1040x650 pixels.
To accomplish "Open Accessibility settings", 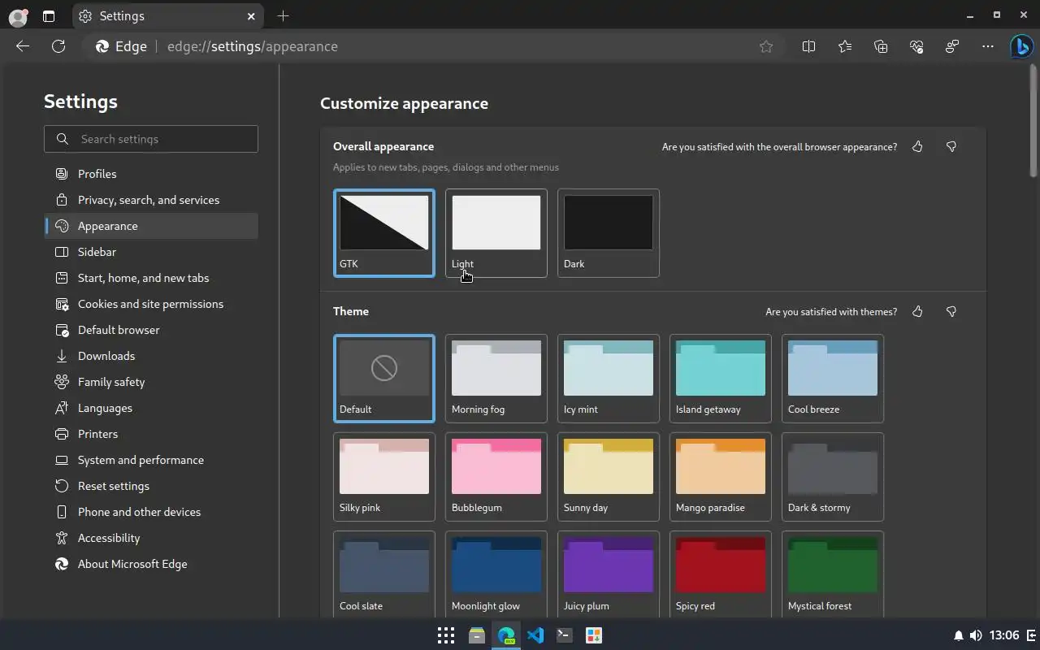I will click(x=151, y=538).
